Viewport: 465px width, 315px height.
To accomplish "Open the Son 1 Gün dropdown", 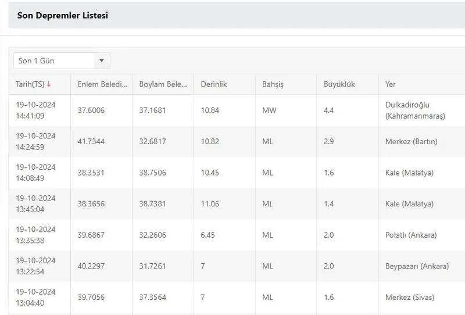I will pyautogui.click(x=62, y=60).
